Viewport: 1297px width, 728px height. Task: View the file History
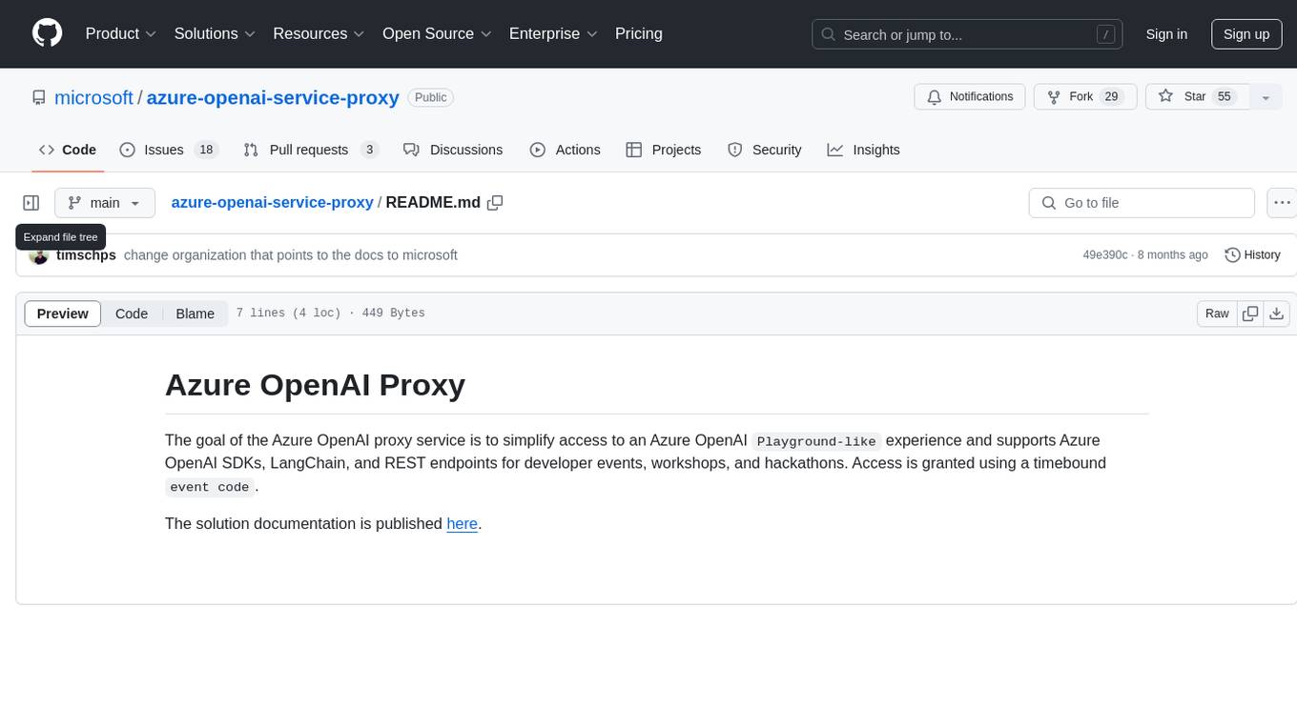click(x=1252, y=255)
